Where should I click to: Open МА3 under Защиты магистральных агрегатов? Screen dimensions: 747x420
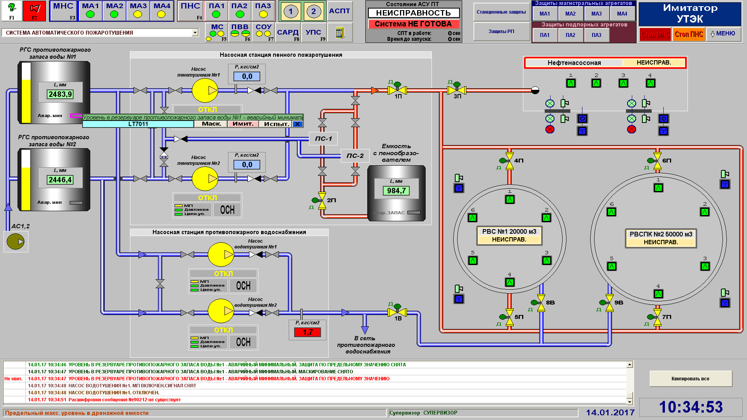(x=596, y=14)
